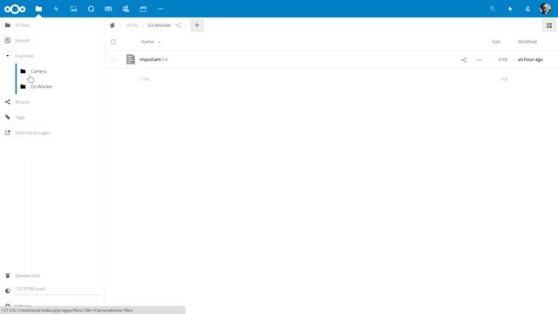Screen dimensions: 558x314
Task: Select all files checkbox
Action: (113, 42)
